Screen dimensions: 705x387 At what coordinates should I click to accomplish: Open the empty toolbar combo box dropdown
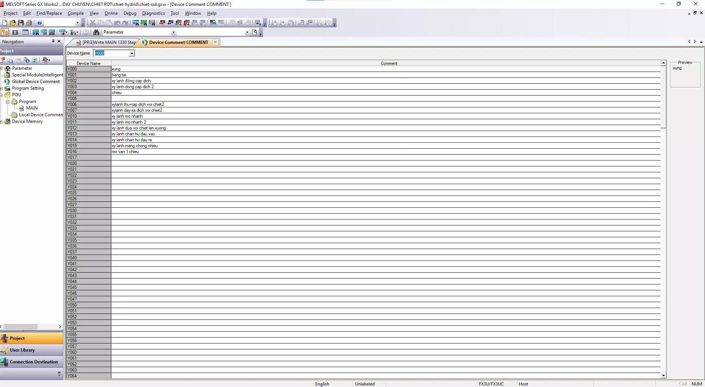tap(247, 32)
